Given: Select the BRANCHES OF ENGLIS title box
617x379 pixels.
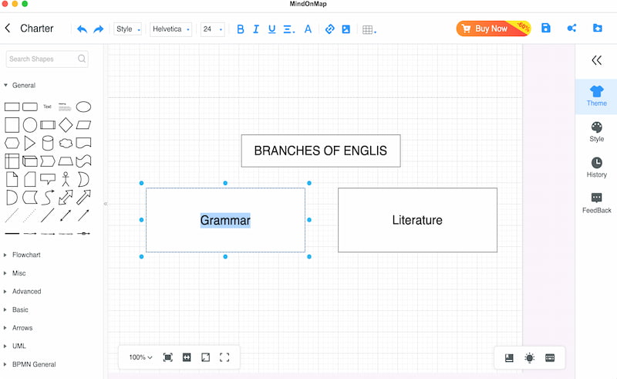Looking at the screenshot, I should pyautogui.click(x=321, y=151).
